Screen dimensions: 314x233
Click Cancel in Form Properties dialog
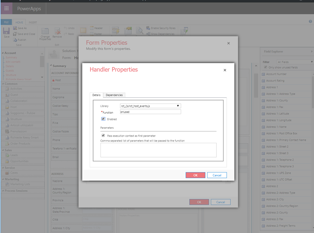pyautogui.click(x=221, y=202)
